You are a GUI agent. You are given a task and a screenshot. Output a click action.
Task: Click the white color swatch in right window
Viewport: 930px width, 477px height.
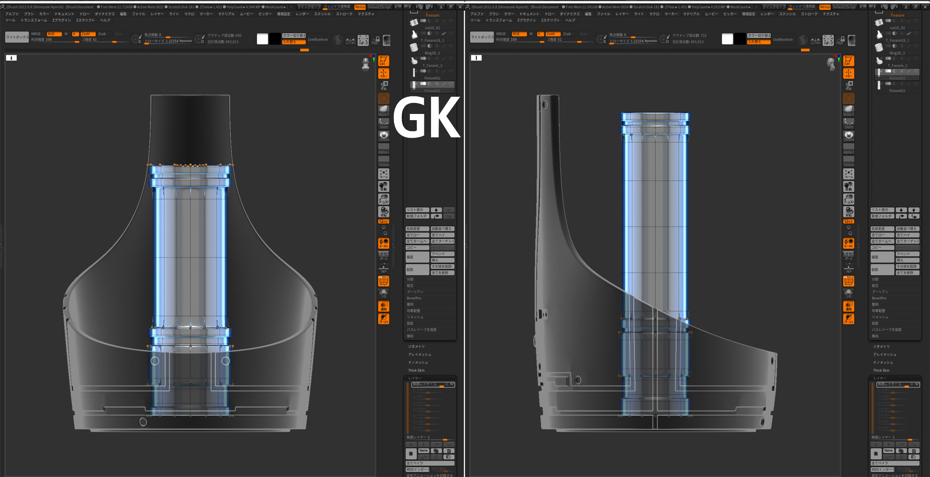click(x=727, y=39)
